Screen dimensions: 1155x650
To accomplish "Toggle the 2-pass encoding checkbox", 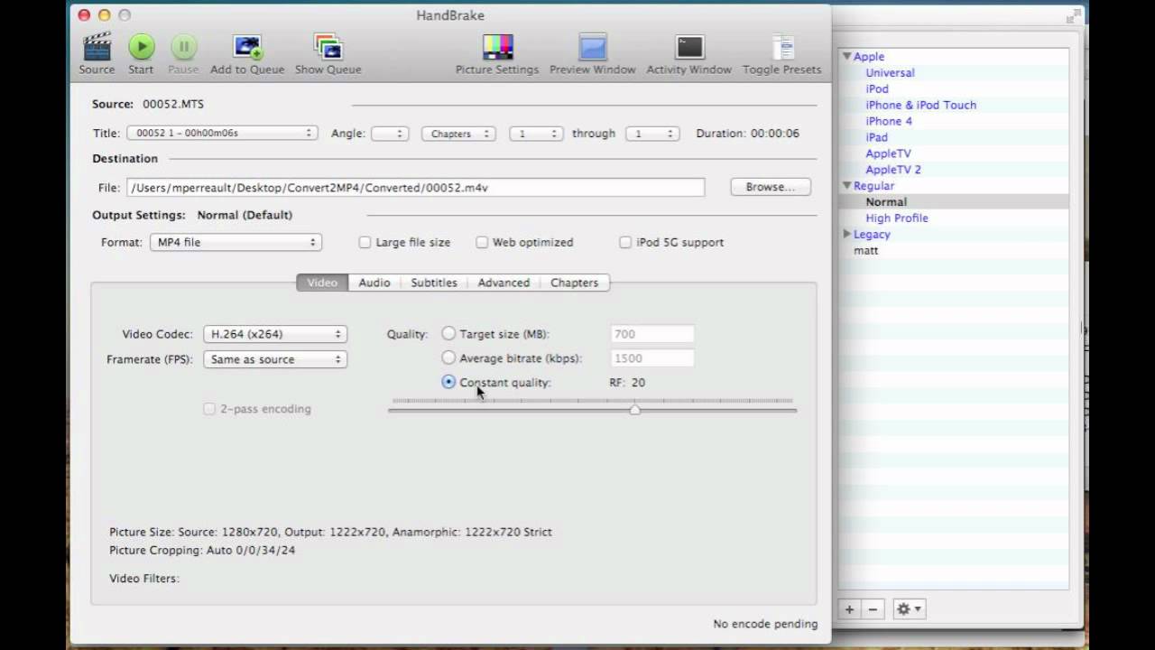I will click(x=209, y=409).
